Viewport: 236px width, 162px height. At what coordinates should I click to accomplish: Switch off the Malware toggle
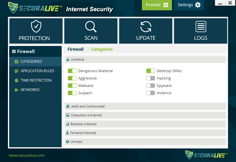(x=72, y=85)
